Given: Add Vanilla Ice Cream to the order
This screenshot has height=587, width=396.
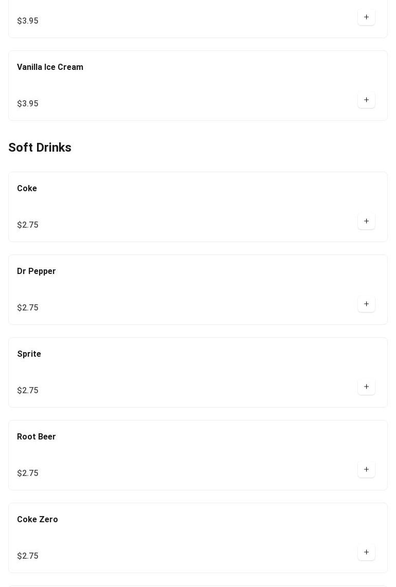Looking at the screenshot, I should point(366,100).
